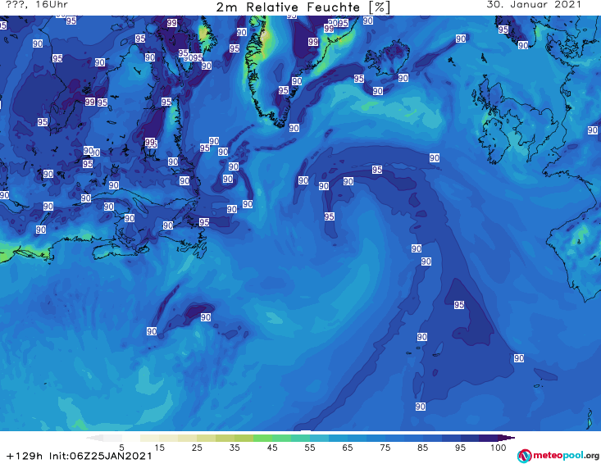Screen dimensions: 601x464
Task: Click Ireland on the humidity map
Action: tap(494, 140)
